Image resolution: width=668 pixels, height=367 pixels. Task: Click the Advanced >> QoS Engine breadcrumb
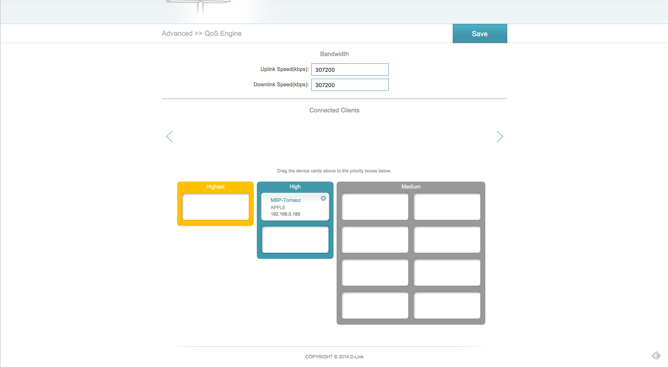202,33
